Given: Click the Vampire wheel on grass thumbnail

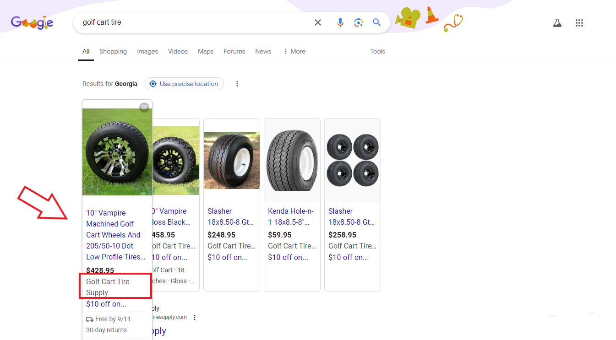Looking at the screenshot, I should (117, 152).
